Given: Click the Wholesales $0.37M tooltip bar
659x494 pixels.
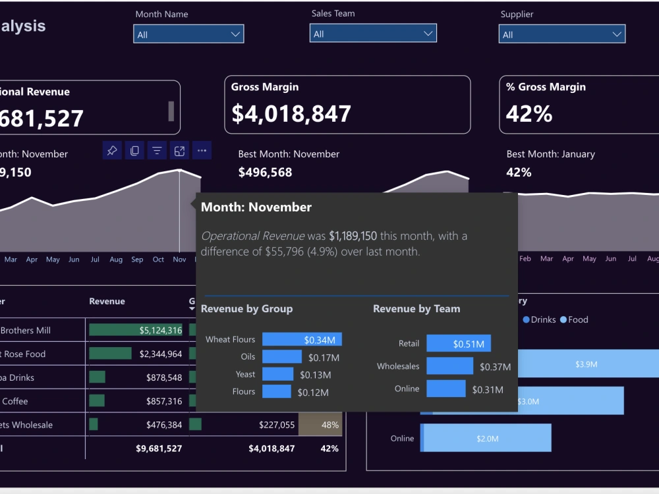Looking at the screenshot, I should [x=449, y=366].
